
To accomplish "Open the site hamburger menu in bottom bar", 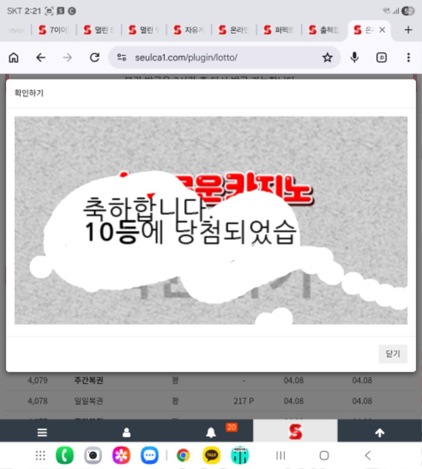I will pos(42,433).
